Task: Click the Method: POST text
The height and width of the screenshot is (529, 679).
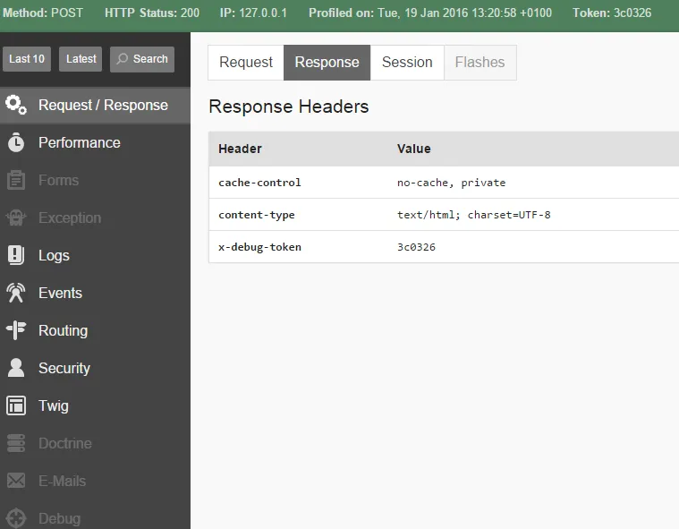Action: pos(43,13)
